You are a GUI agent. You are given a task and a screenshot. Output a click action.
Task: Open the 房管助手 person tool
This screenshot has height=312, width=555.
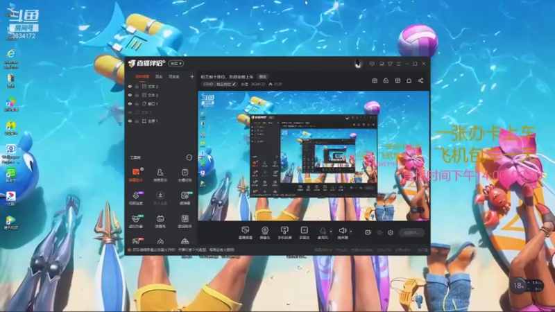point(160,175)
